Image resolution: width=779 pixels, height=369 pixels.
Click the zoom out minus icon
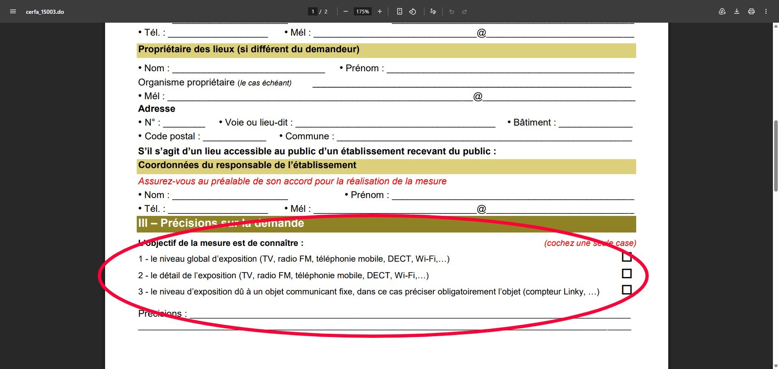tap(346, 11)
